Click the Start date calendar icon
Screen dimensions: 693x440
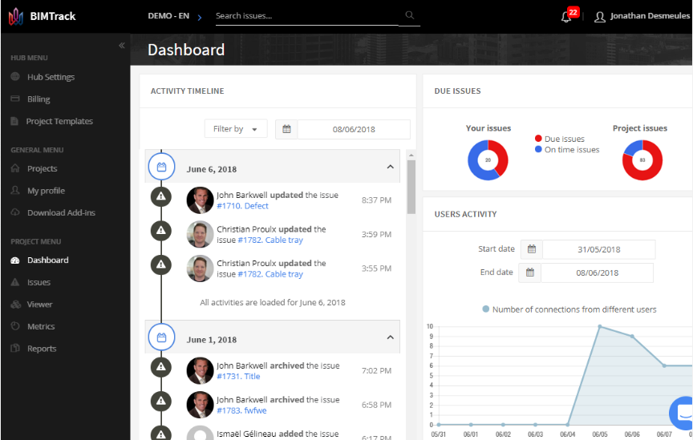tap(531, 249)
